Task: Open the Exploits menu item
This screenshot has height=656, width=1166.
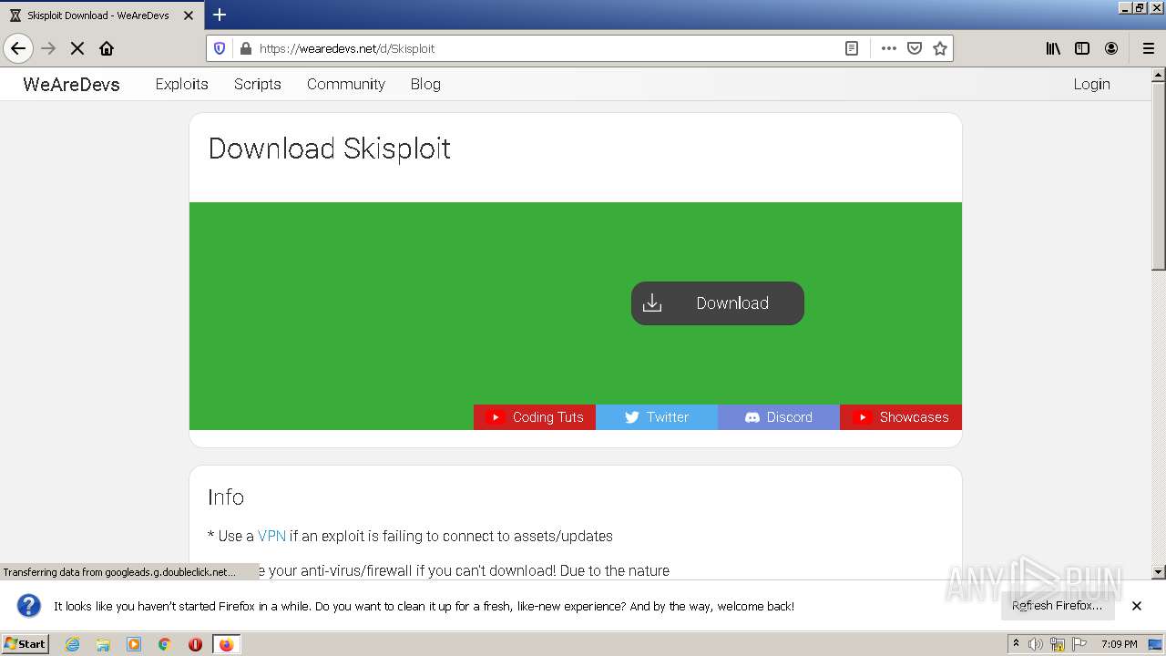Action: [x=181, y=84]
